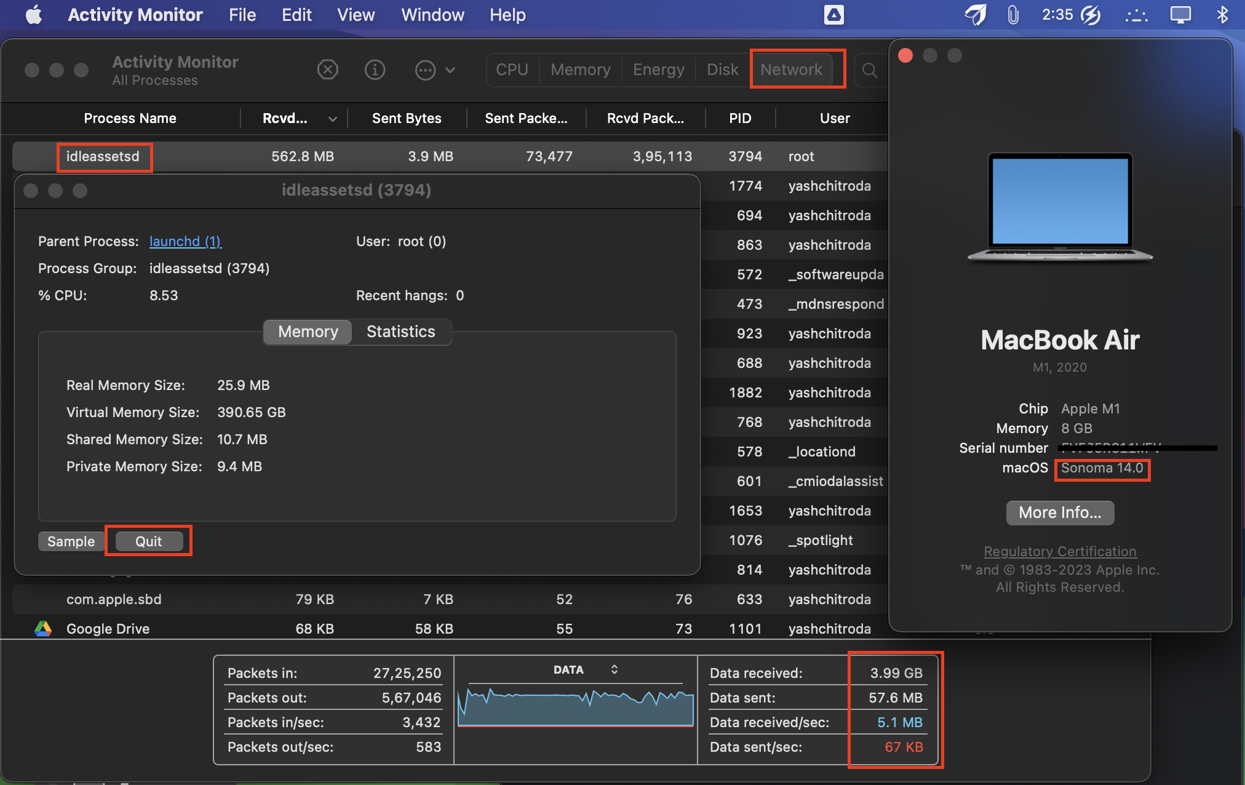The image size is (1245, 785).
Task: Click the dotted status icon in menu bar
Action: 1137,16
